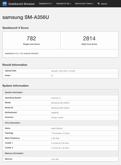The image size is (121, 165).
Task: Click the samsung SM-A356U page title
Action: (x=26, y=17)
